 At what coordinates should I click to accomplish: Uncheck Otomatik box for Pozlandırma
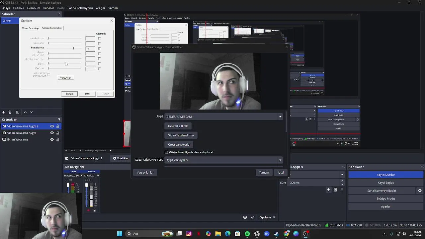click(x=99, y=48)
